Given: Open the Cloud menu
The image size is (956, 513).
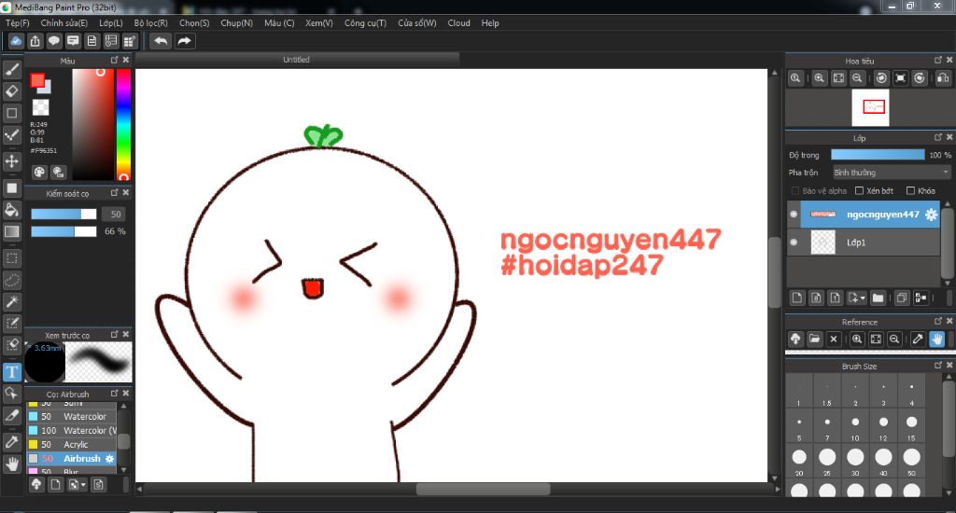Looking at the screenshot, I should click(x=458, y=22).
